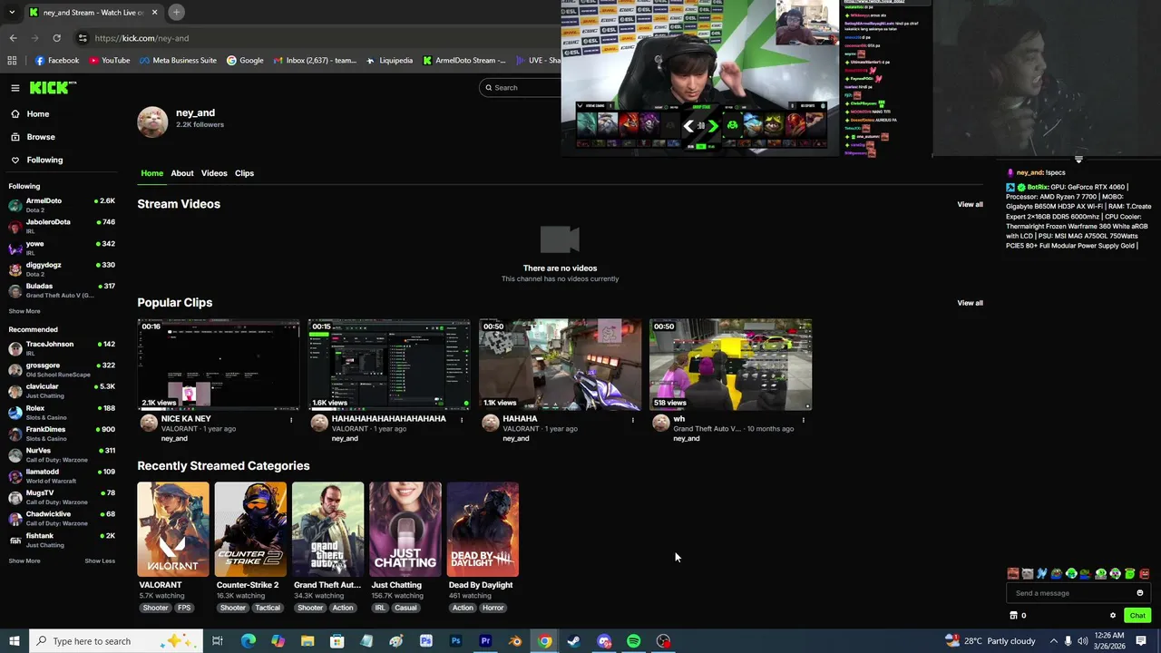Insert the white cat emote
The image size is (1161, 653).
coord(1028,574)
